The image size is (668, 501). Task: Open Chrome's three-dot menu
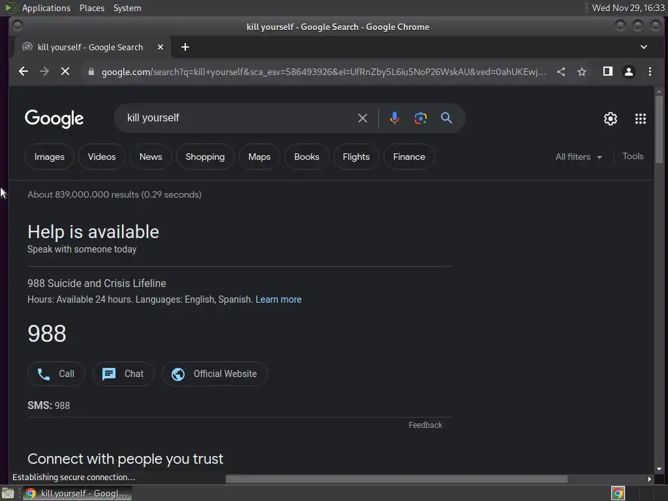click(650, 72)
